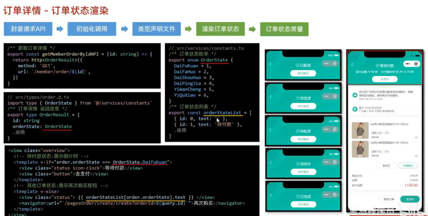Select the 类型声明文件 step box
The image size is (428, 216).
tap(157, 29)
